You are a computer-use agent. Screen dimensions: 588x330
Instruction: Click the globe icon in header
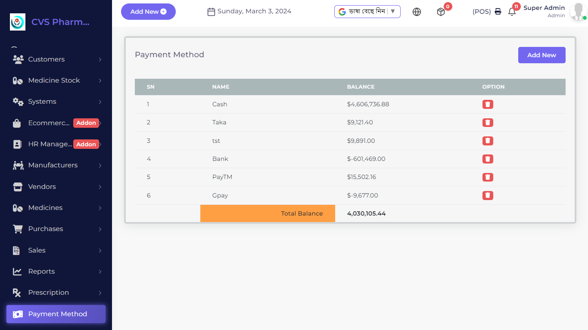(x=417, y=12)
